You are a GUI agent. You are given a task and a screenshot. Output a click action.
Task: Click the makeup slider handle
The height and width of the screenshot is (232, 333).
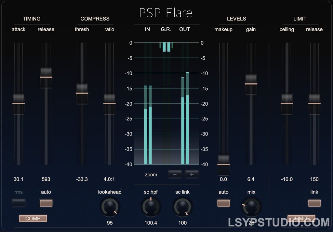pyautogui.click(x=223, y=165)
